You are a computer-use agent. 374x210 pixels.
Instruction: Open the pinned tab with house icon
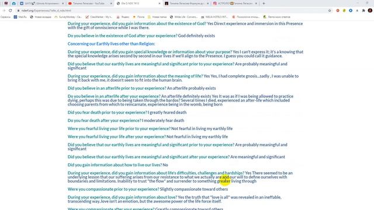click(x=14, y=3)
